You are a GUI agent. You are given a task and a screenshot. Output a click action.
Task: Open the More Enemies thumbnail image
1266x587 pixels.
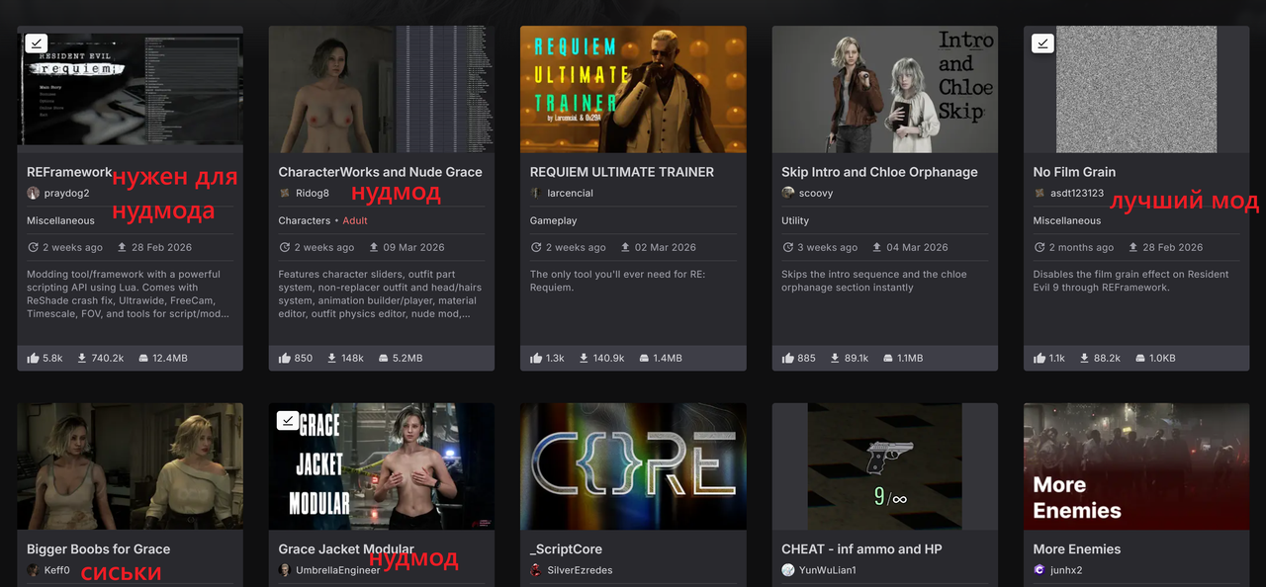[x=1136, y=465]
